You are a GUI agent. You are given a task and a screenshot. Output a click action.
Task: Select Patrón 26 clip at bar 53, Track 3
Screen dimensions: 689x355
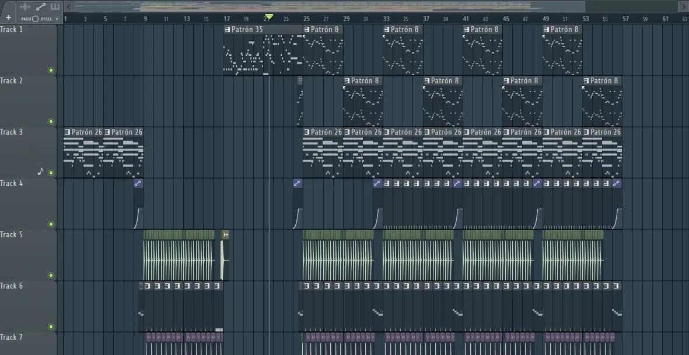click(x=602, y=153)
